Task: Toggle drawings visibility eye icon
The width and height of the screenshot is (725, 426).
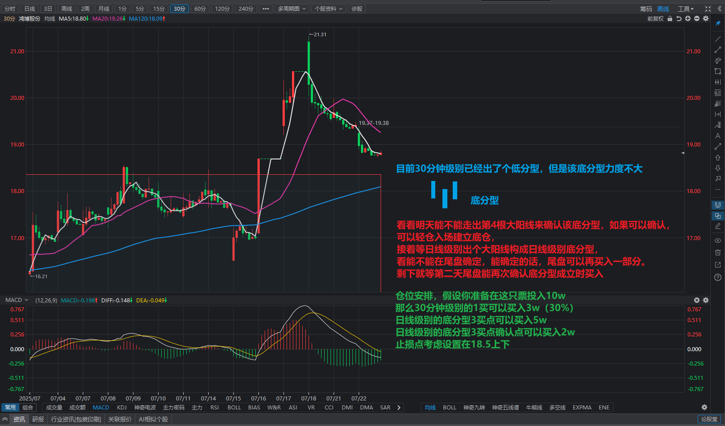Action: coord(718,241)
